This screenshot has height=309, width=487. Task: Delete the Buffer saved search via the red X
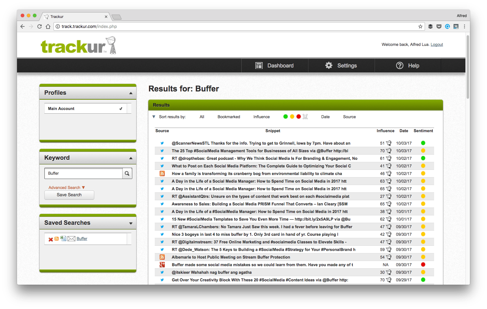point(50,239)
